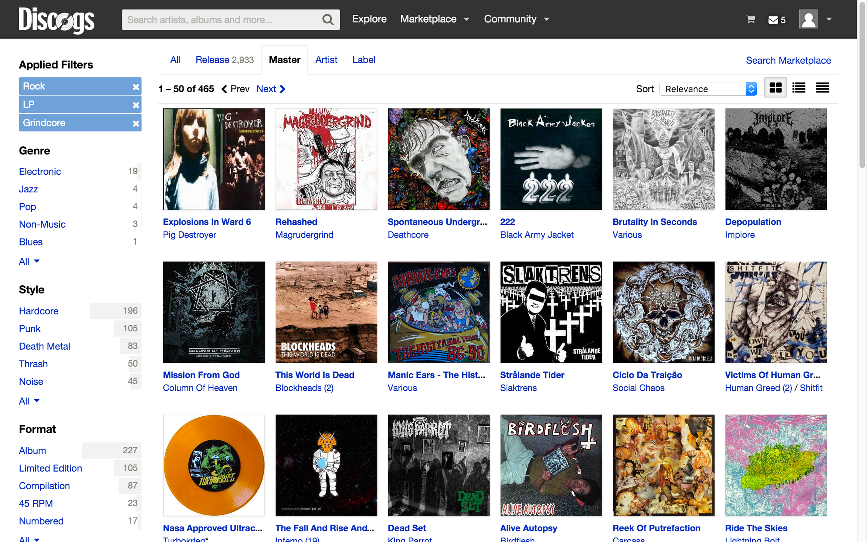
Task: Select the Master tab
Action: click(284, 60)
